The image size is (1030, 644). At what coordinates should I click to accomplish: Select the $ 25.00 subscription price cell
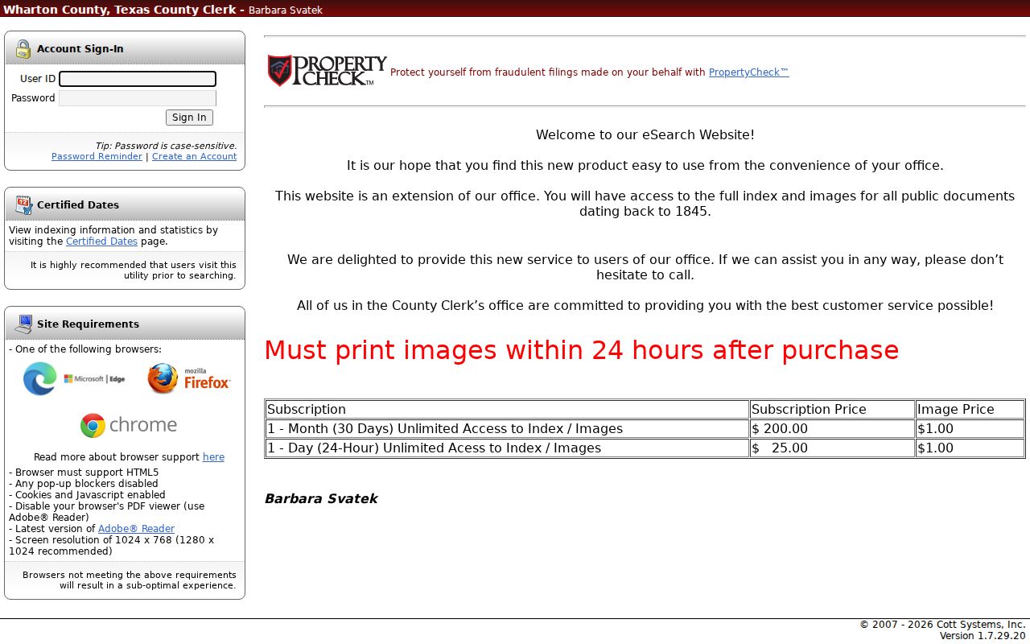tap(832, 448)
